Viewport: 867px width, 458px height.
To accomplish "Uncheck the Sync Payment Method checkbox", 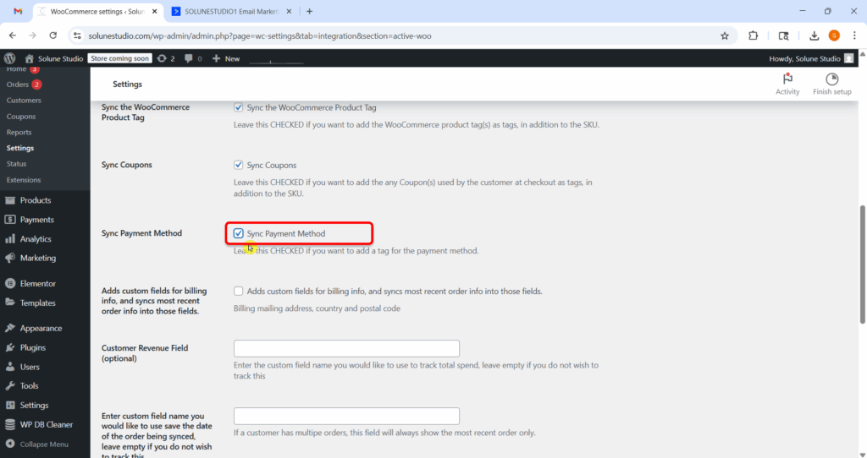I will pos(238,233).
